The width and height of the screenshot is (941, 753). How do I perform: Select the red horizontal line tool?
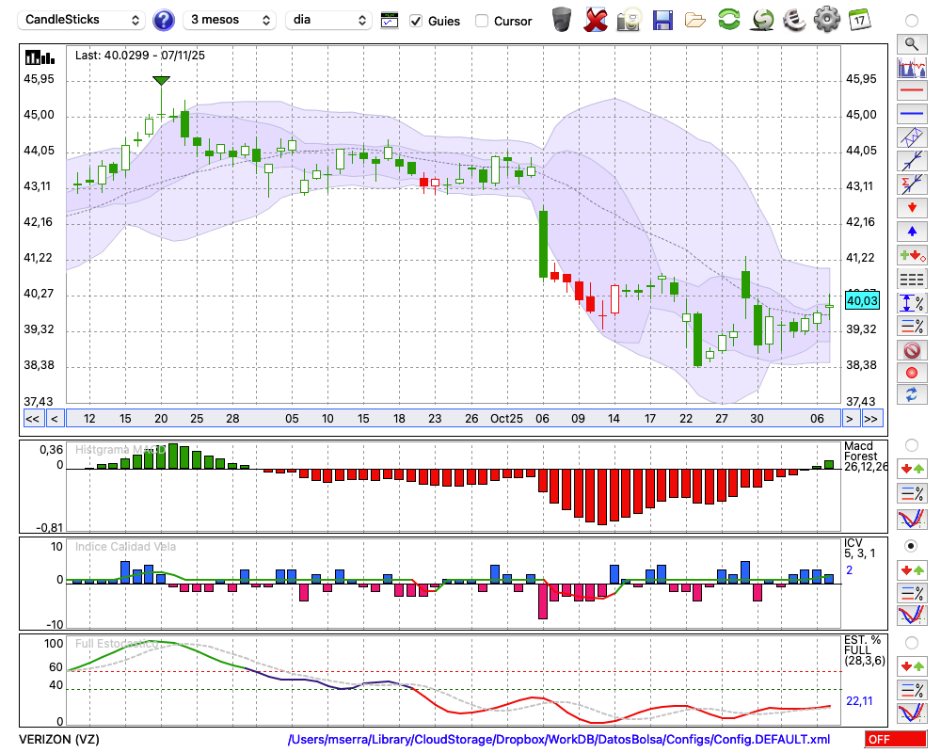(911, 90)
